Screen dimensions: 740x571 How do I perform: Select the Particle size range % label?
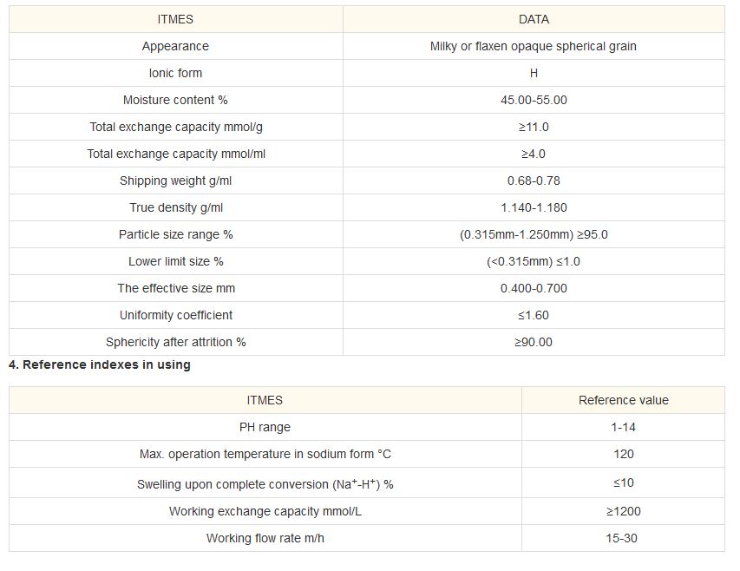[175, 234]
